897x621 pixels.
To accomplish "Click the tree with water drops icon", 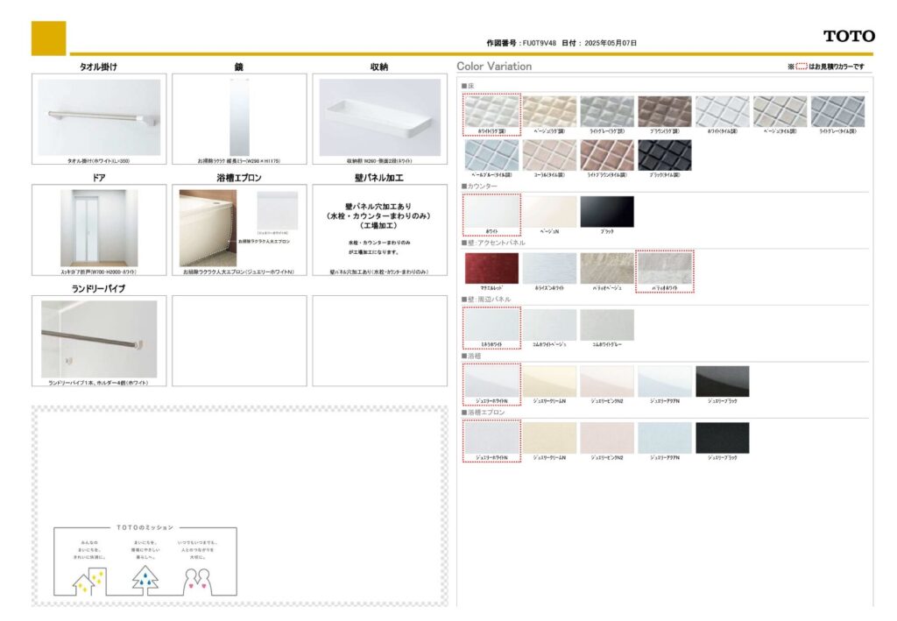I will coord(145,579).
